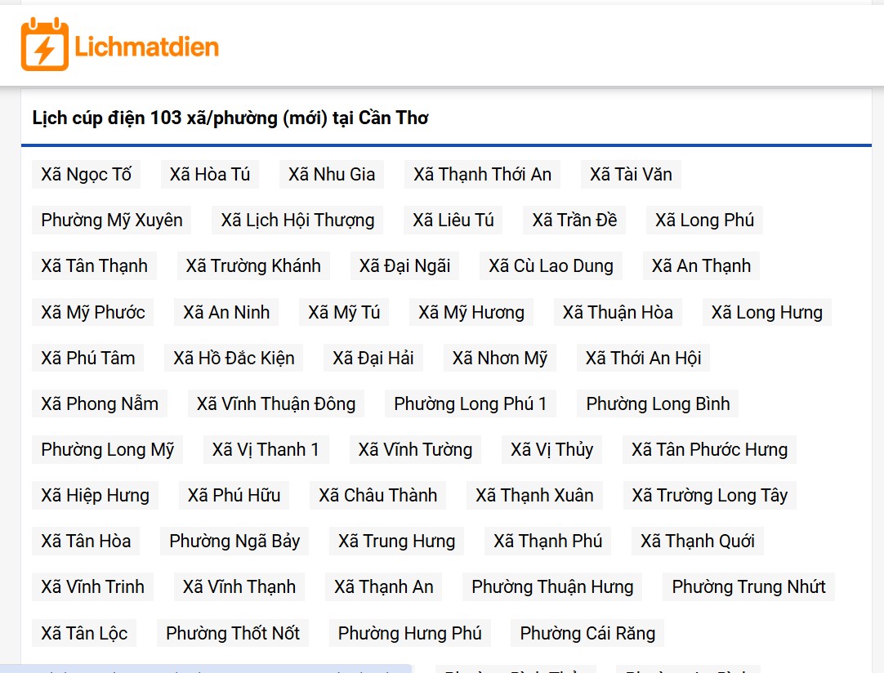
Task: Select Phường Long Bình
Action: (x=658, y=403)
